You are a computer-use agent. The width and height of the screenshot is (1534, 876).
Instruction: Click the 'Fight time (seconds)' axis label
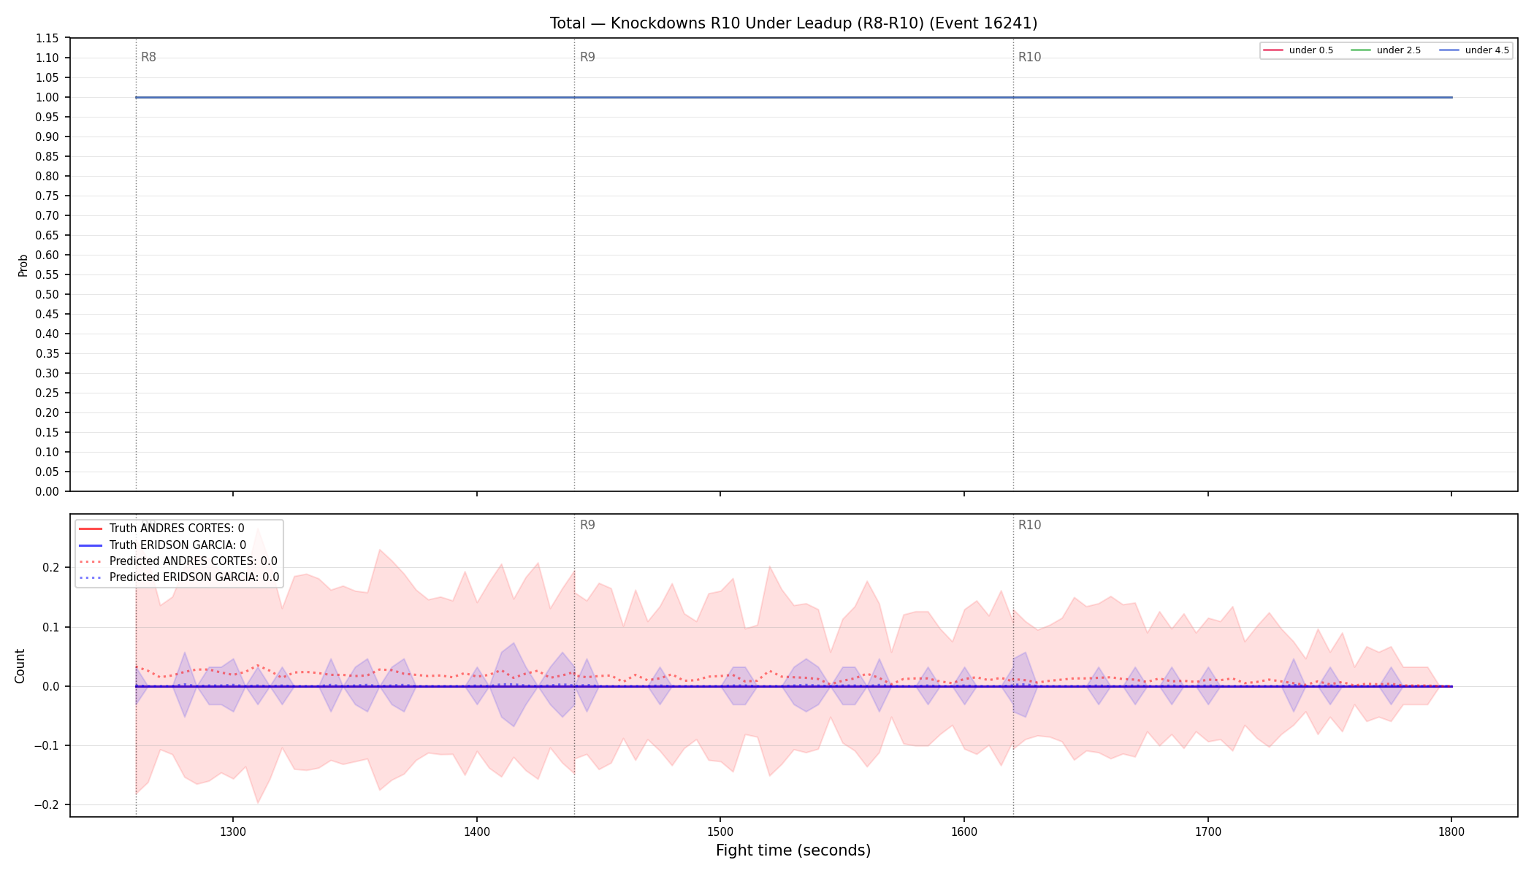pyautogui.click(x=793, y=850)
